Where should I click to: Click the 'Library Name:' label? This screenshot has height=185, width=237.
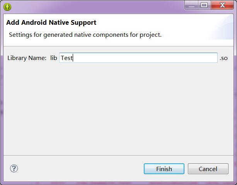click(x=27, y=58)
